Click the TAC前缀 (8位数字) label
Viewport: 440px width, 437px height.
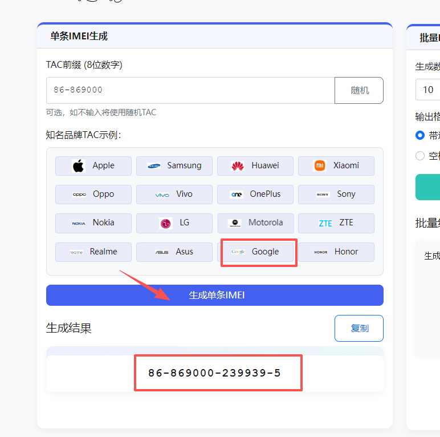(x=84, y=65)
